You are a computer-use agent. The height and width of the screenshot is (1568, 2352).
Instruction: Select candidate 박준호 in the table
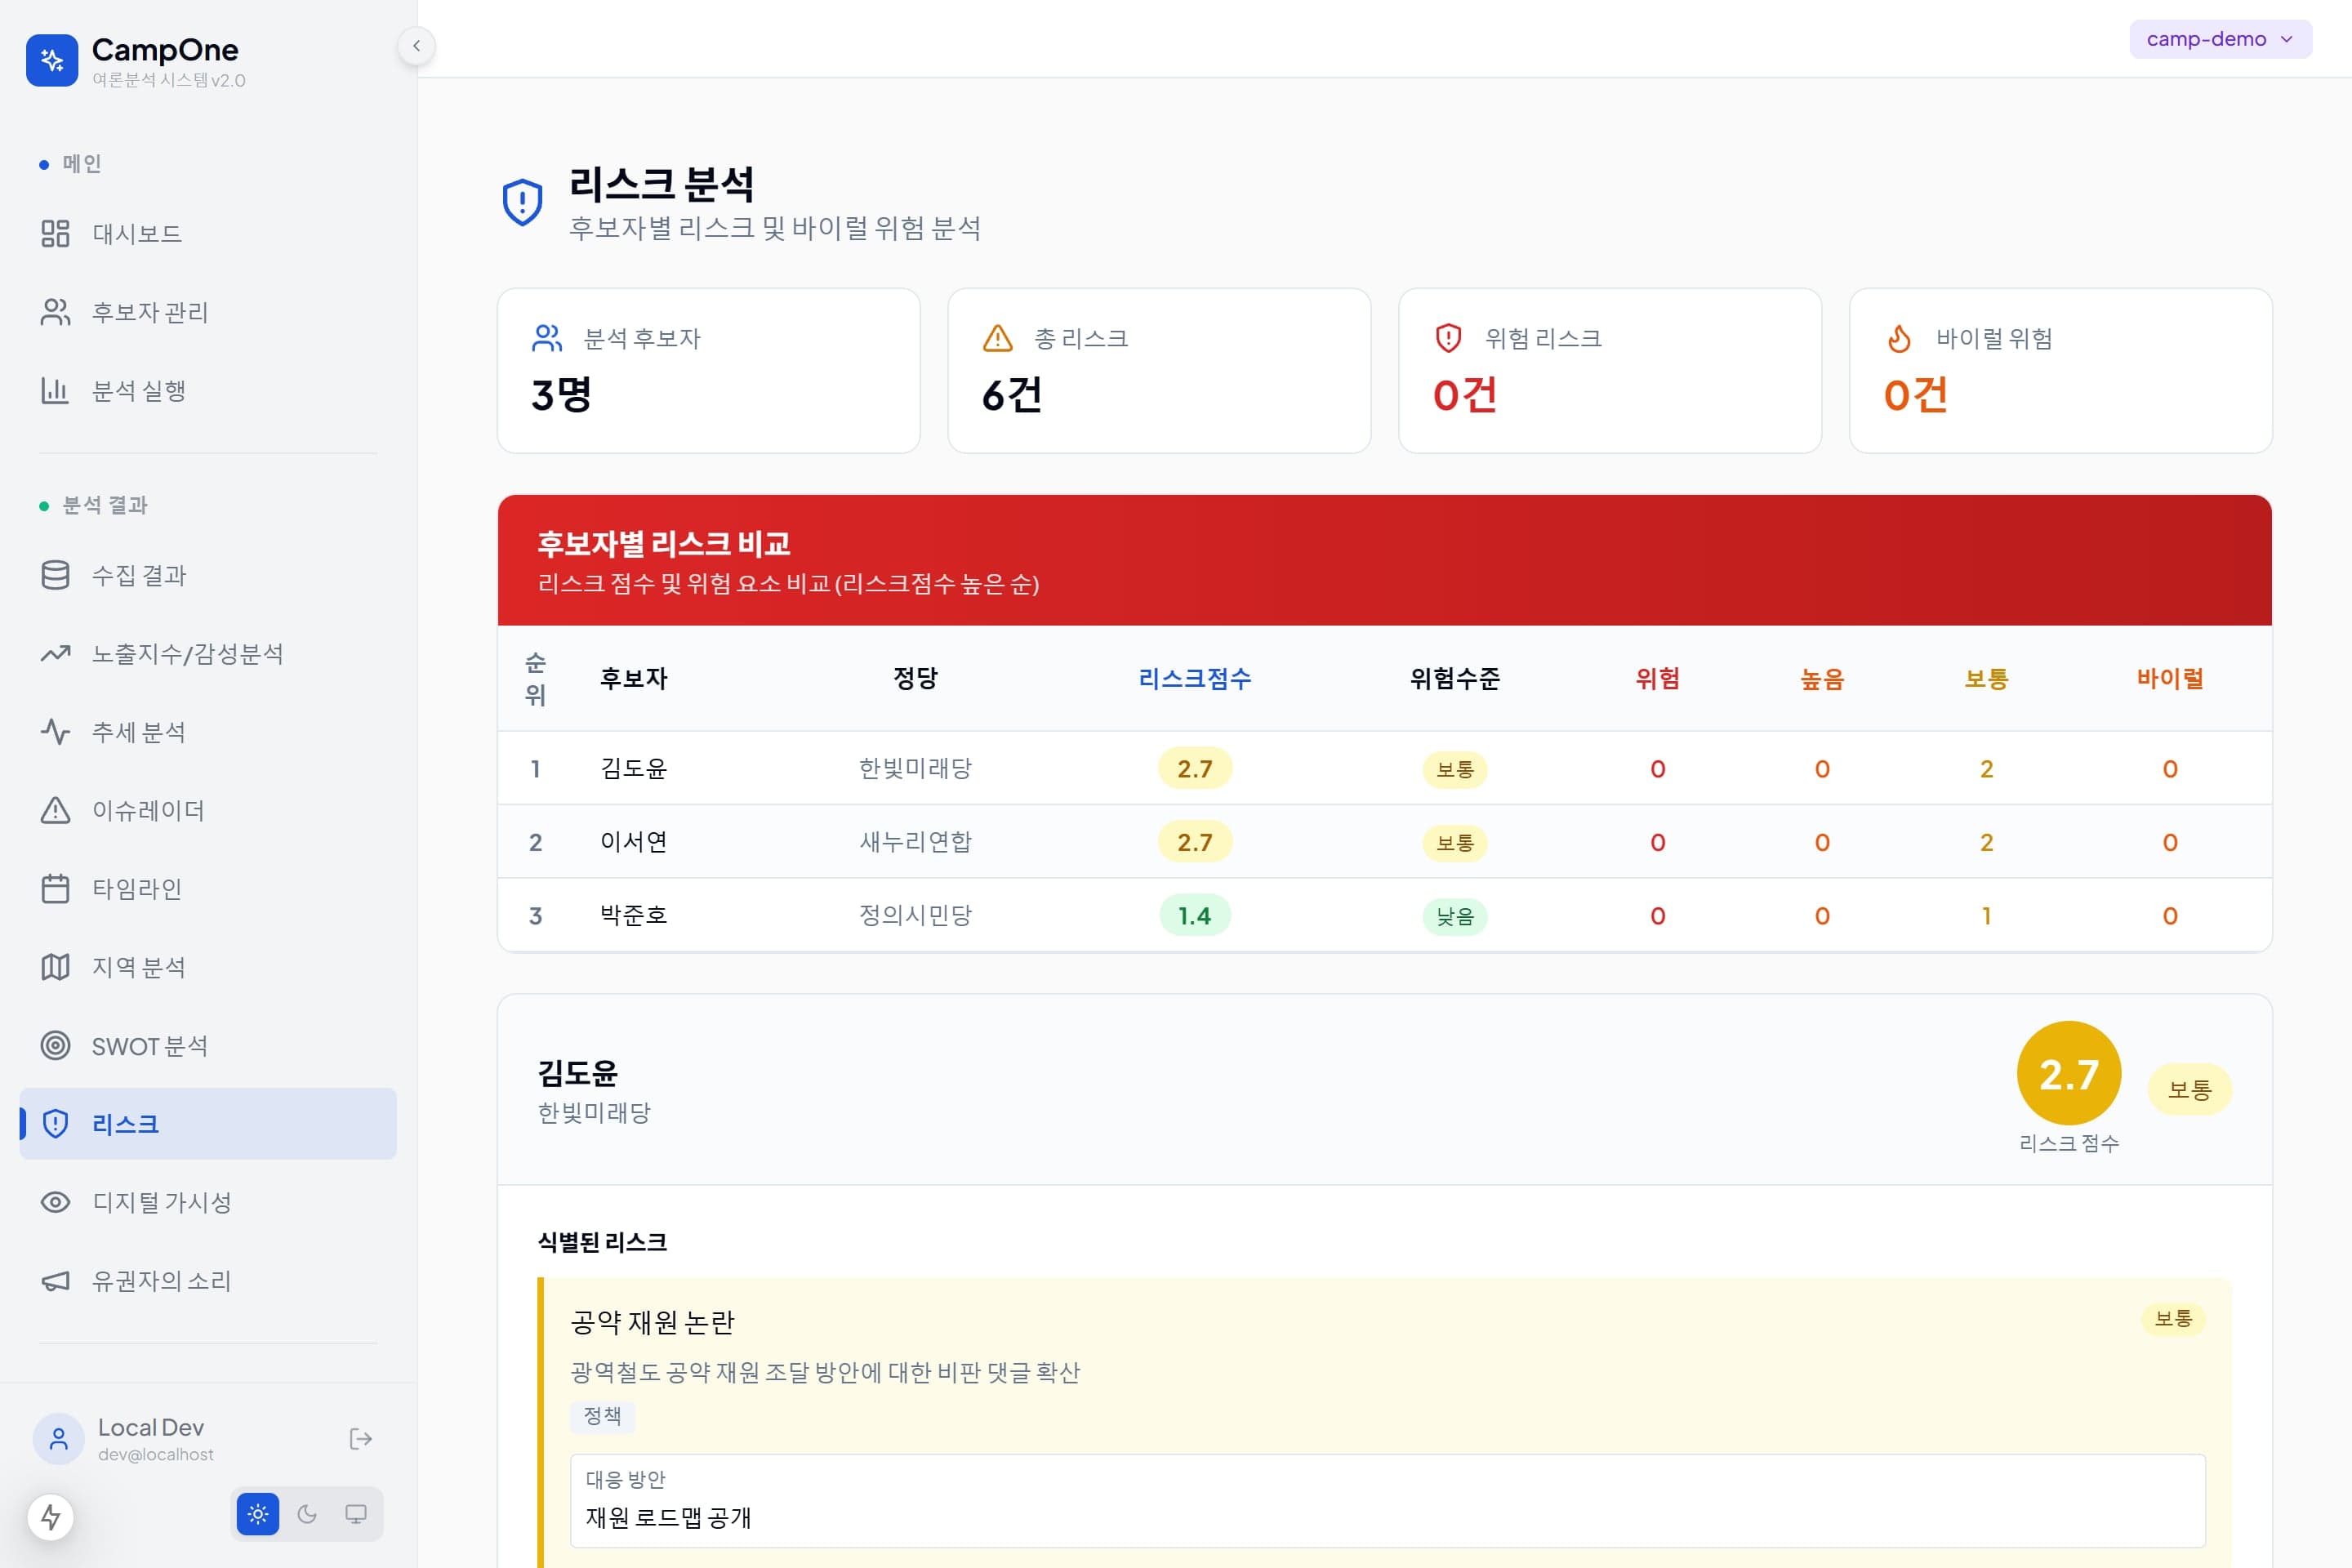(634, 916)
